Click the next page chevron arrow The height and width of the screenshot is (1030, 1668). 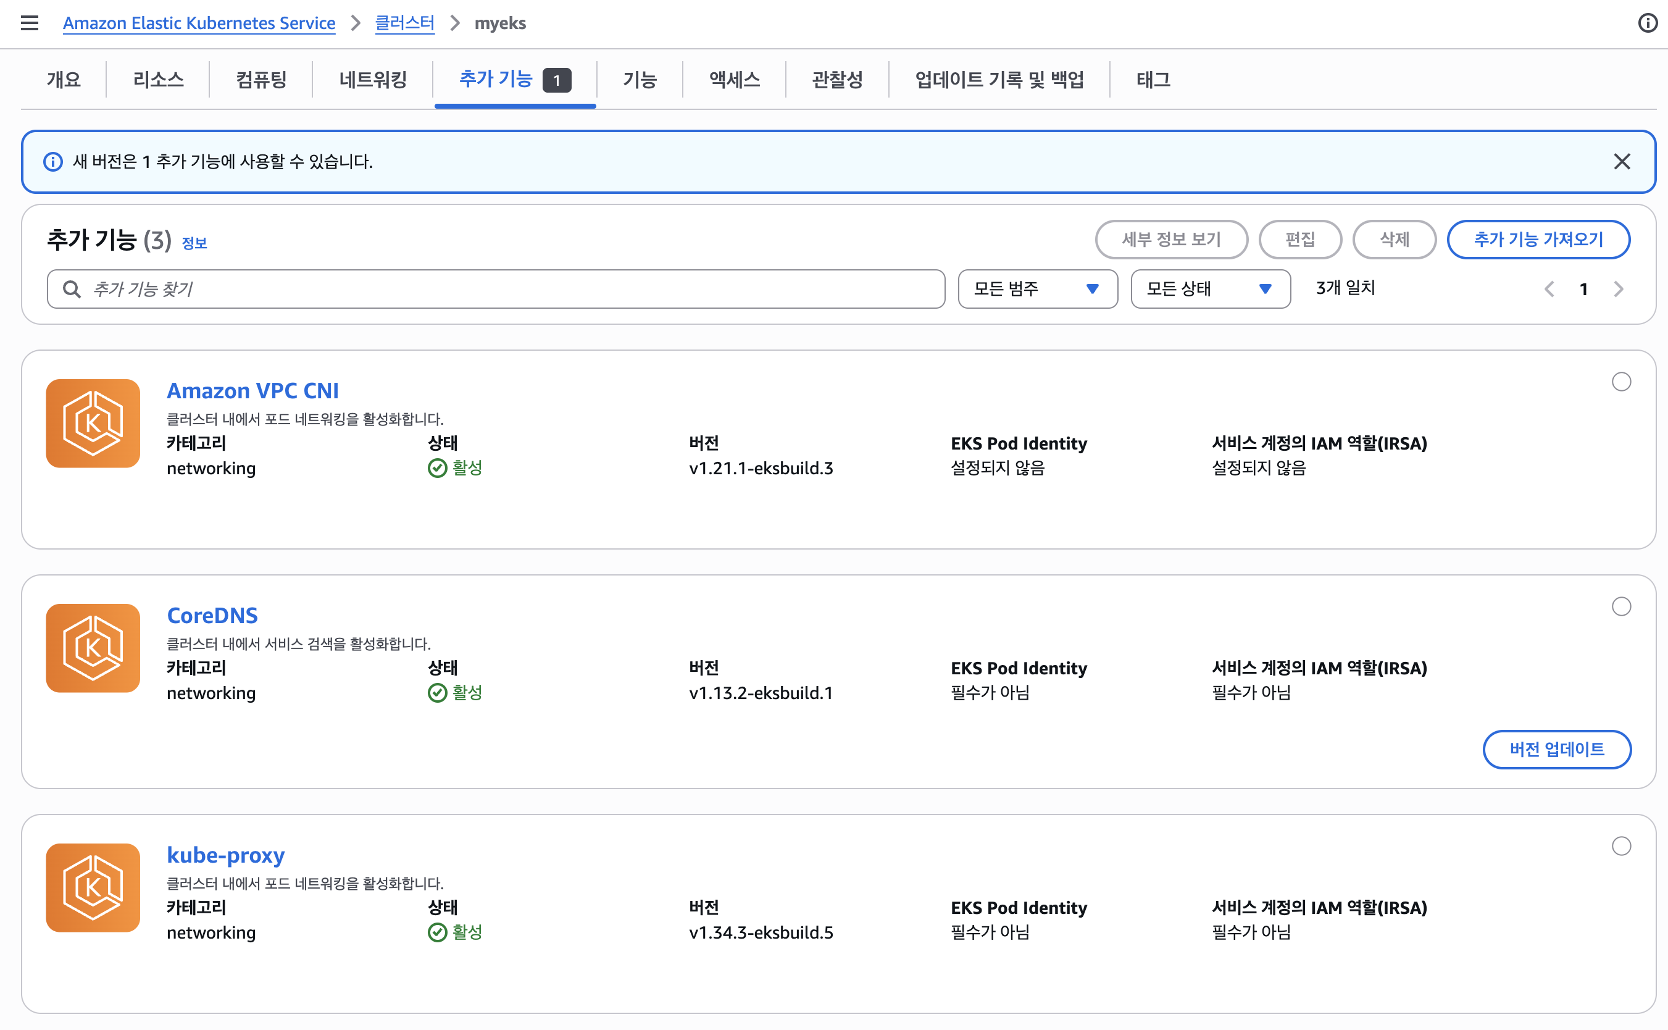pos(1618,289)
